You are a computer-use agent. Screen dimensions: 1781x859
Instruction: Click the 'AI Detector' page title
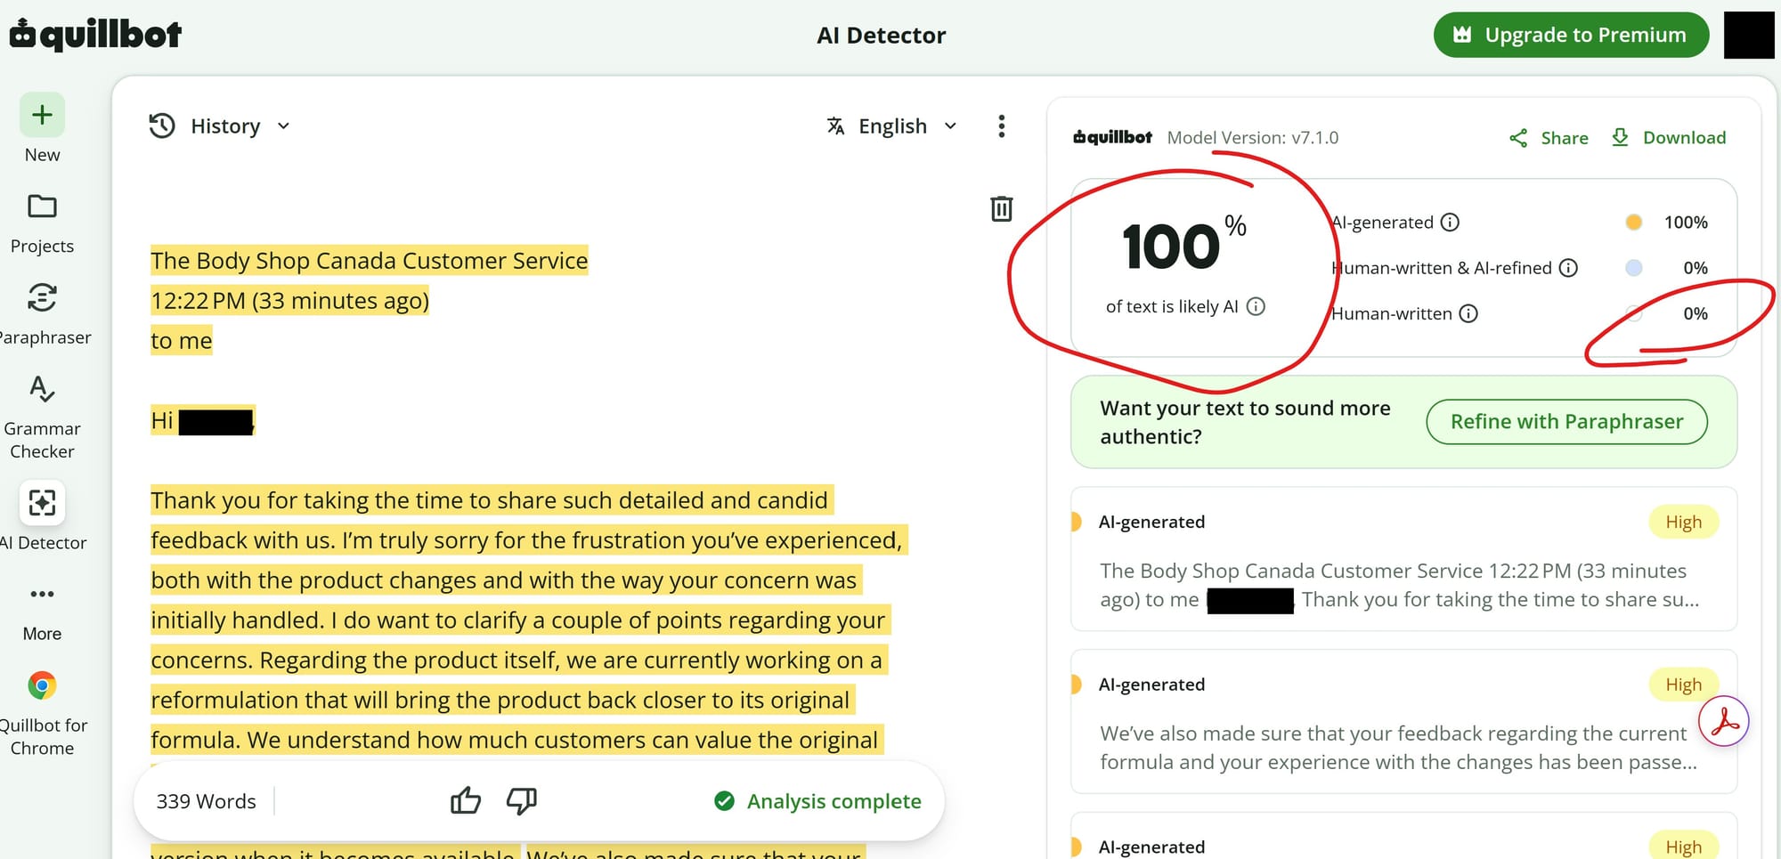[x=881, y=36]
